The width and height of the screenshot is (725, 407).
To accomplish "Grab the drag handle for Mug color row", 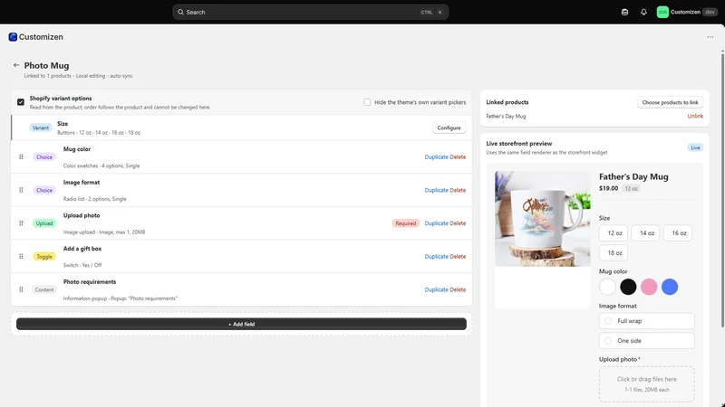I will pos(21,156).
